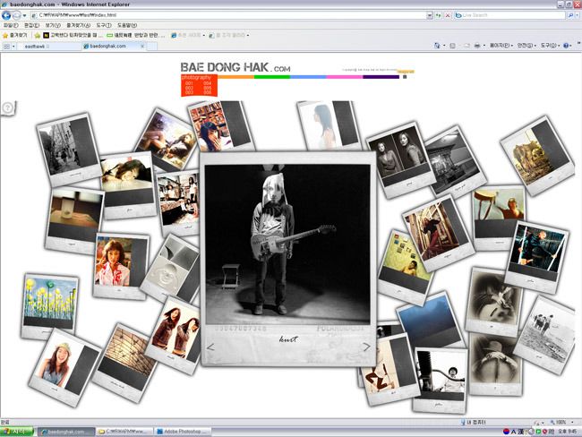This screenshot has height=437, width=582.
Task: Click the red photography menu heading
Action: coord(196,77)
